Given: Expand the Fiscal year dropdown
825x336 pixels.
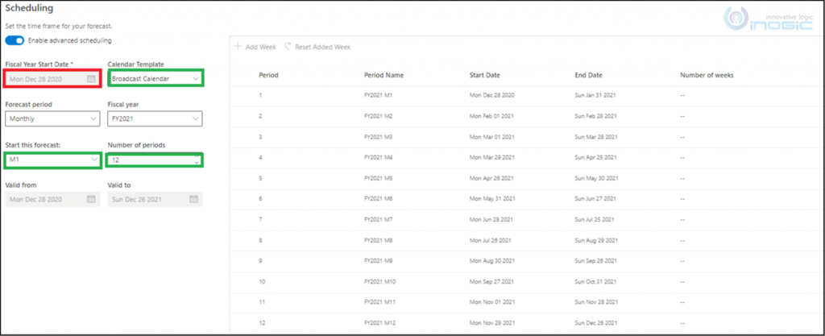Looking at the screenshot, I should [196, 118].
